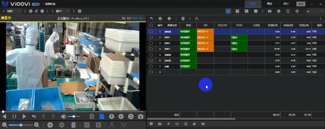Tick the checkbox for row 1
The width and height of the screenshot is (325, 129).
(x=151, y=31)
